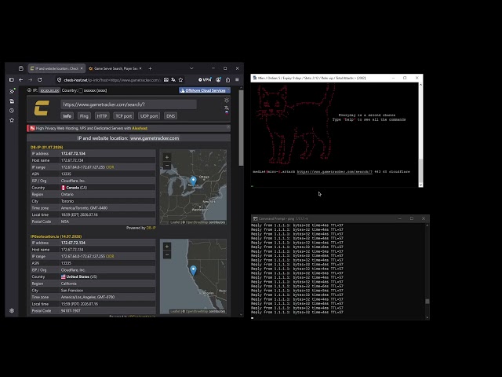Viewport: 502px width, 377px height.
Task: Click the CIDR link in DB-IP table
Action: click(x=110, y=167)
